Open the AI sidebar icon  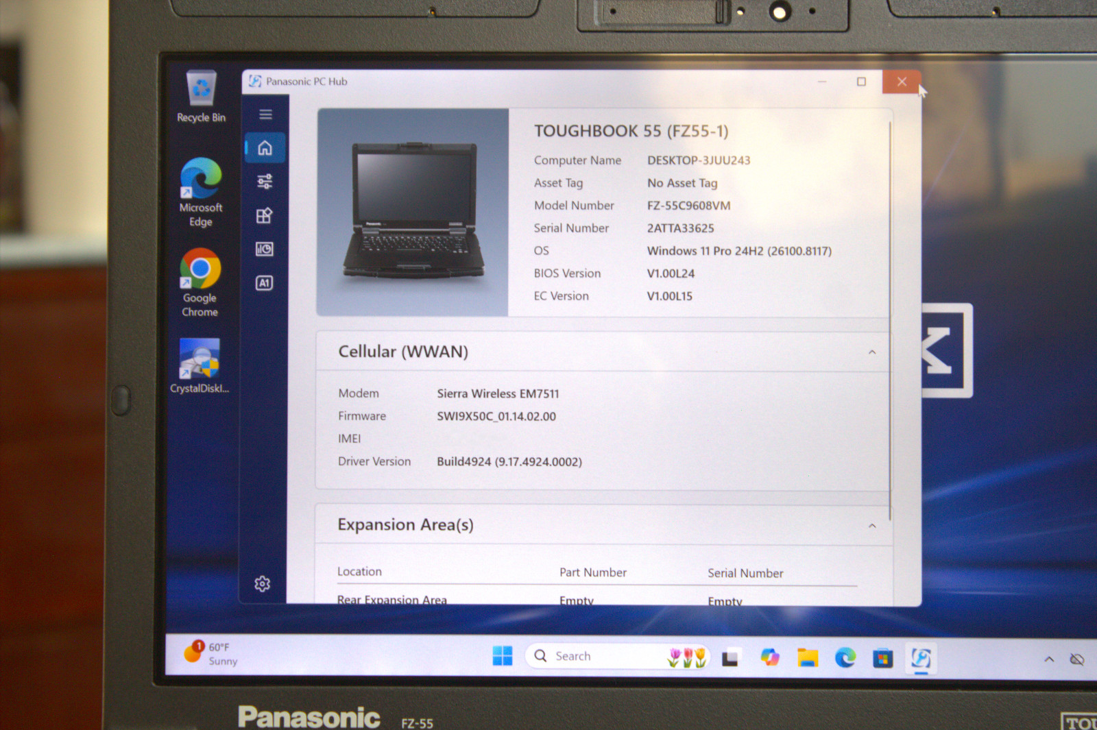pyautogui.click(x=265, y=282)
